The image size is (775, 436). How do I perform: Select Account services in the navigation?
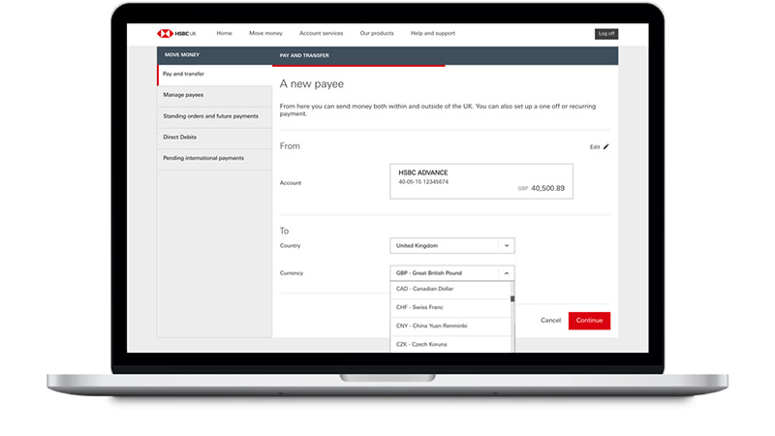(x=321, y=33)
